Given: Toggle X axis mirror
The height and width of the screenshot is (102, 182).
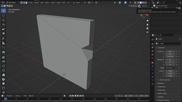Looking at the screenshot, I should click(x=132, y=6).
